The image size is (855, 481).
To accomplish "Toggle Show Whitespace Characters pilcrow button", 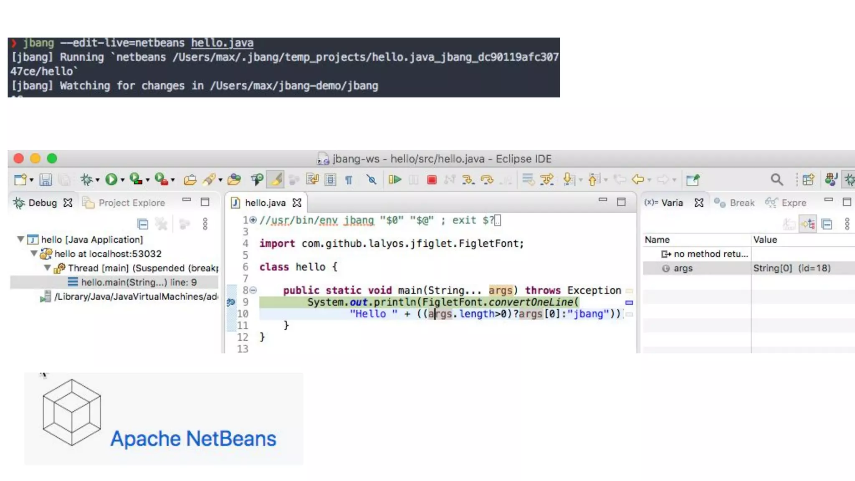I will click(x=349, y=180).
